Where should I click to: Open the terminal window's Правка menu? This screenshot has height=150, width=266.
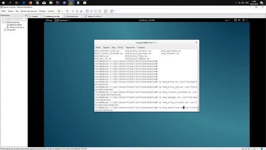[x=106, y=47]
